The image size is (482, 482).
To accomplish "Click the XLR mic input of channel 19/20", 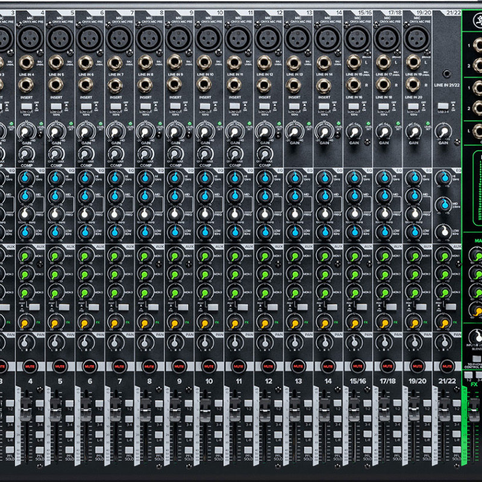I will click(417, 38).
